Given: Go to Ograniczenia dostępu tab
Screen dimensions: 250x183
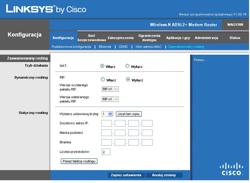Looking at the screenshot, I should (x=149, y=38).
